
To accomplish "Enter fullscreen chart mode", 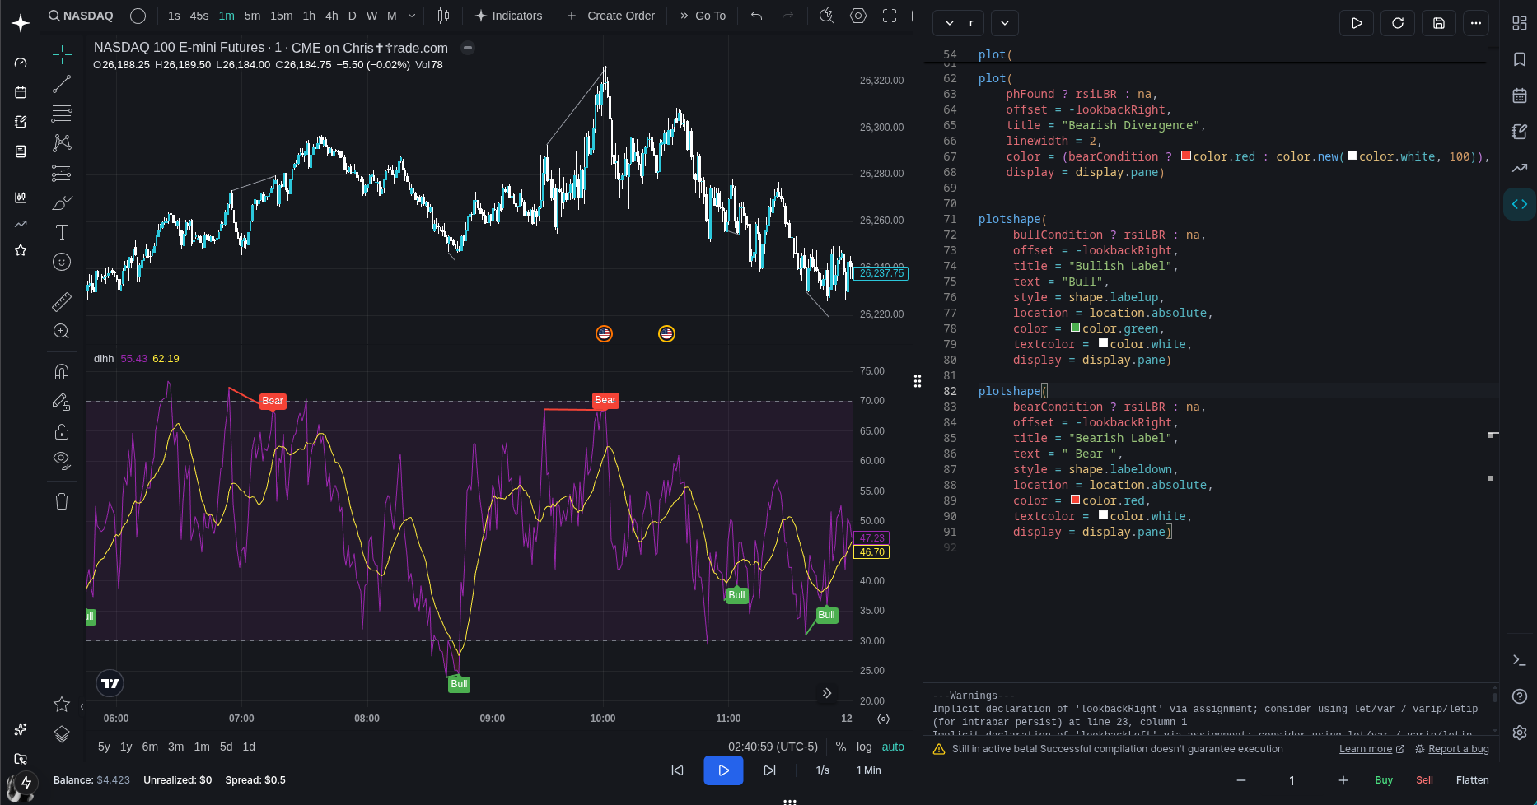I will [x=890, y=16].
